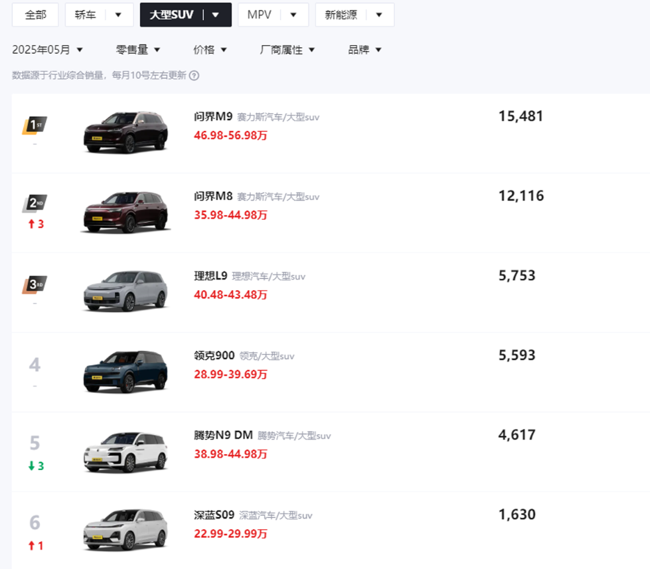Image resolution: width=650 pixels, height=569 pixels.
Task: Open the 问界M8 model link
Action: pos(213,196)
